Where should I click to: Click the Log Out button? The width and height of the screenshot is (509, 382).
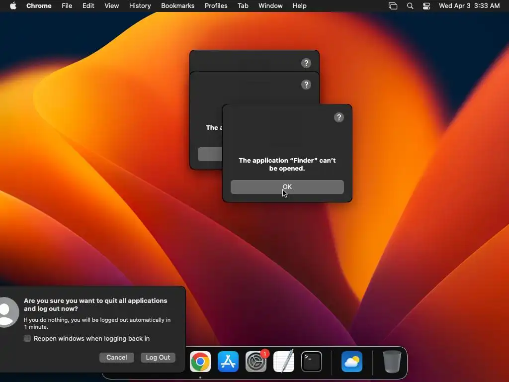pos(158,357)
